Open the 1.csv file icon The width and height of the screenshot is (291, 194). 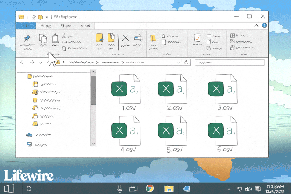point(126,89)
